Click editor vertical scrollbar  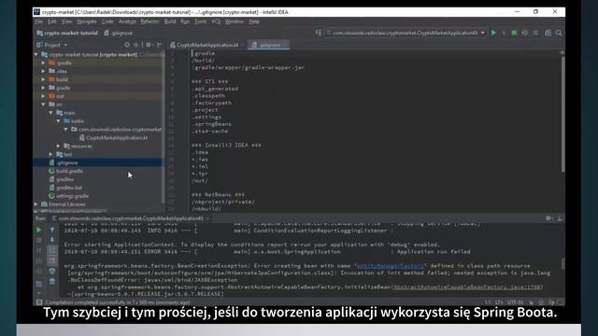562,113
